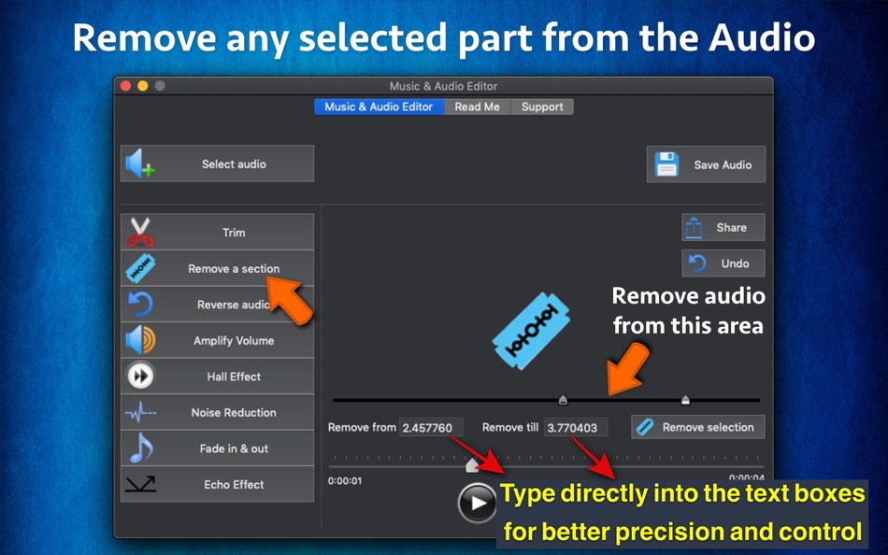Click the Save Audio disk icon
888x555 pixels.
pyautogui.click(x=666, y=163)
